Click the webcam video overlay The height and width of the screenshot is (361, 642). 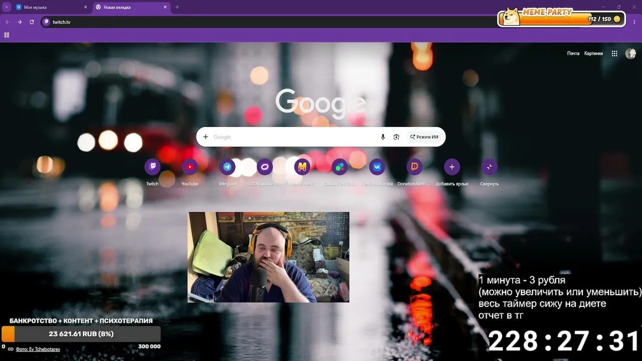268,257
